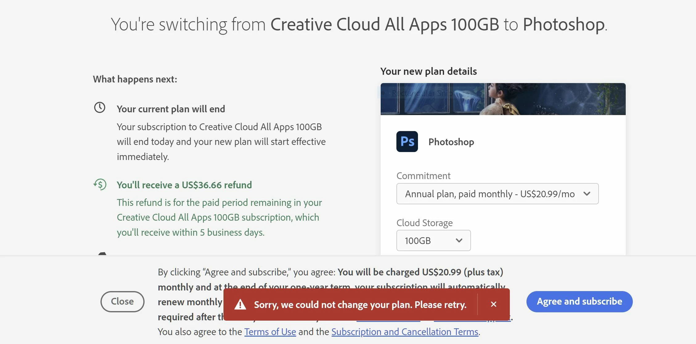696x344 pixels.
Task: Click the 'Your new plan details' heading
Action: [x=428, y=71]
